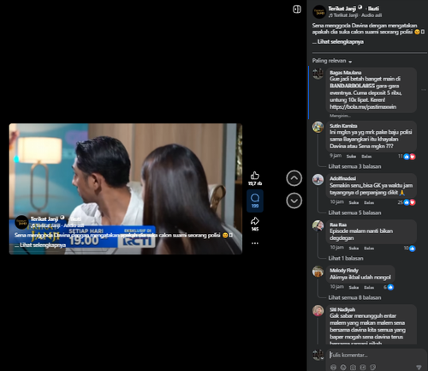Open Raa Raa's profile picture
Image resolution: width=428 pixels, height=371 pixels.
pos(318,225)
